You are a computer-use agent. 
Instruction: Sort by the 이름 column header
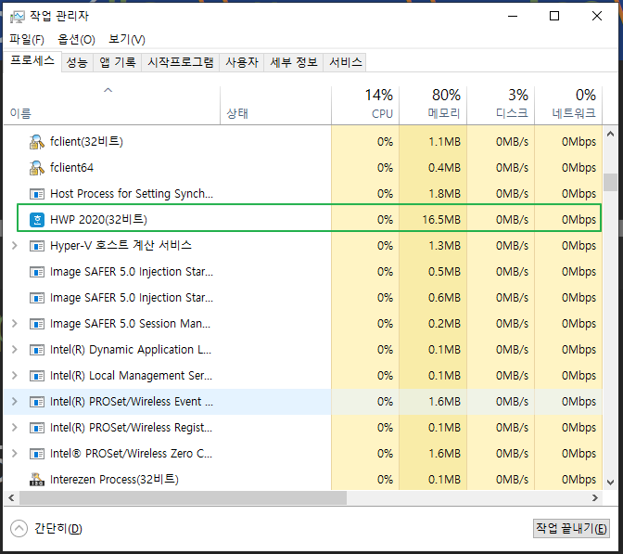[x=111, y=106]
